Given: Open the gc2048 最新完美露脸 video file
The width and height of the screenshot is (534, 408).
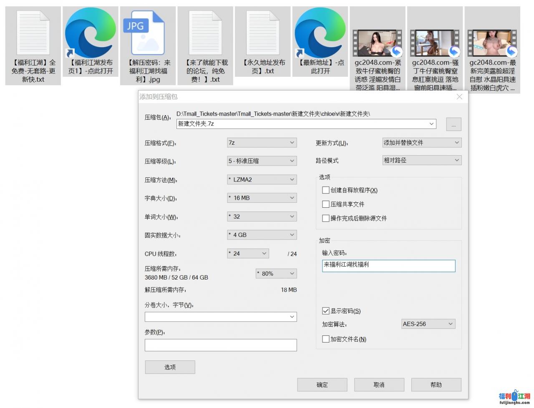Looking at the screenshot, I should click(x=492, y=42).
